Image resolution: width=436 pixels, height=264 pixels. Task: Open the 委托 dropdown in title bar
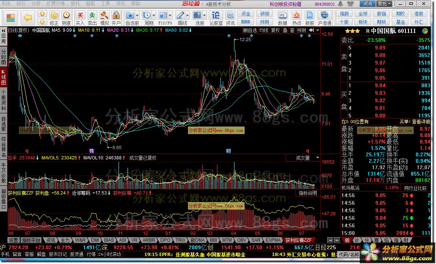click(x=384, y=4)
